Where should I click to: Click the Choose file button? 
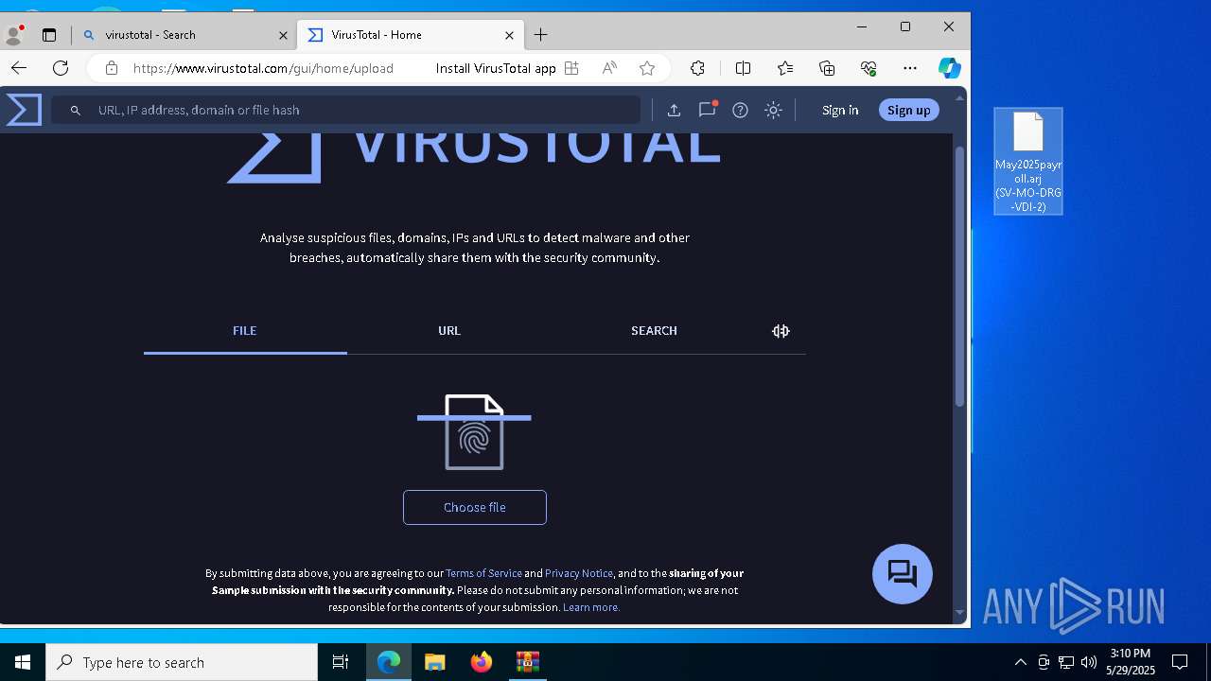click(x=475, y=507)
